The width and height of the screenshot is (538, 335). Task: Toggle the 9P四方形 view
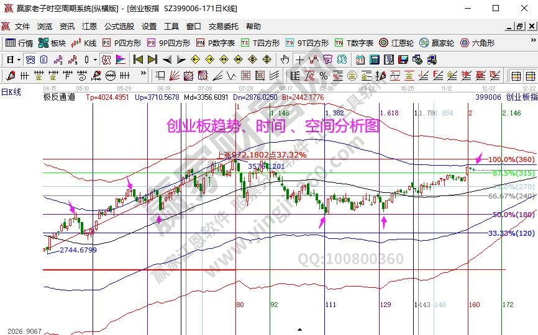coord(166,43)
